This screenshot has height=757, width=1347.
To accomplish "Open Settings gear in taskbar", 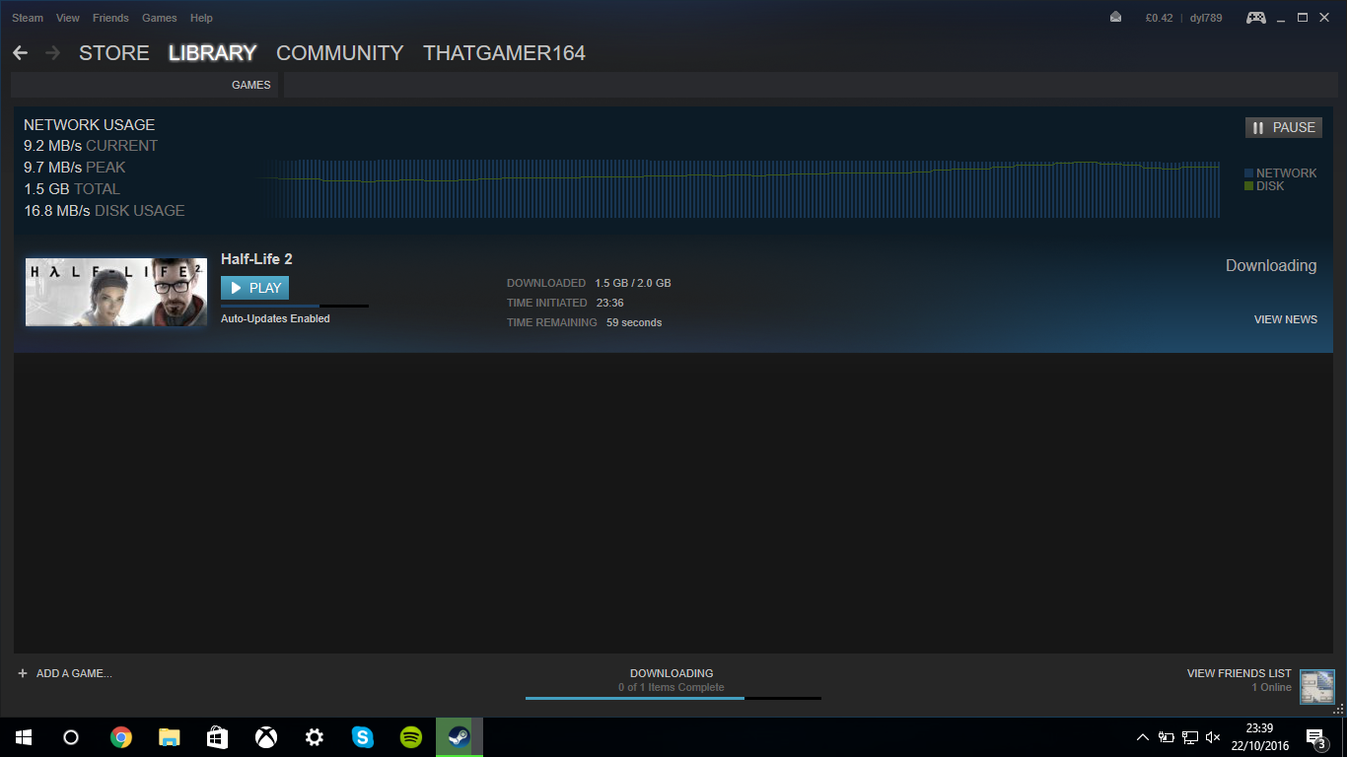I will pos(315,737).
